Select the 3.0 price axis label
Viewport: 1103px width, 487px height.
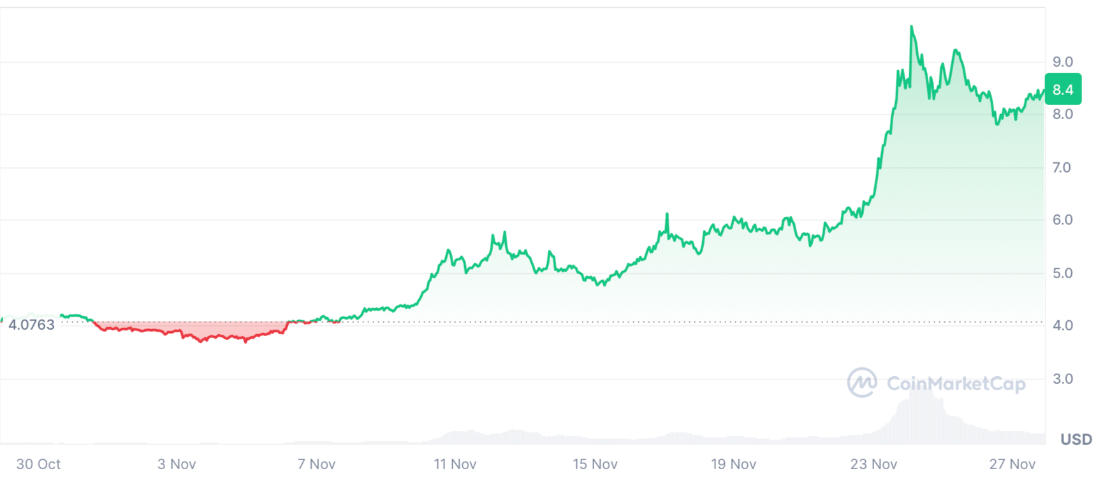(1063, 379)
